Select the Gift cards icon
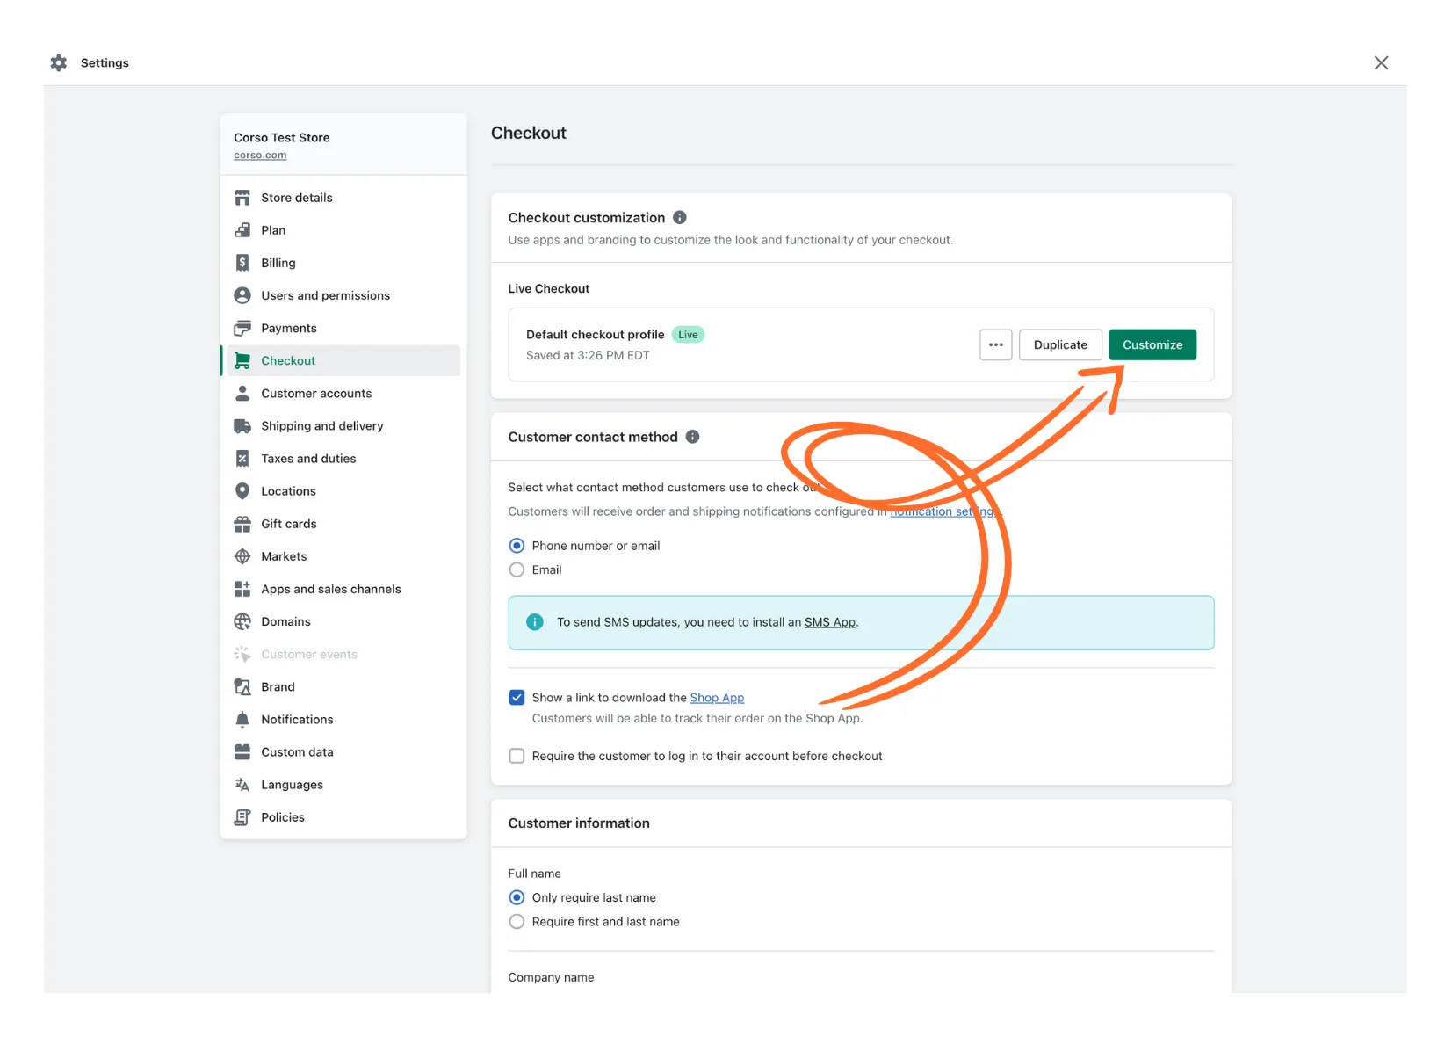Viewport: 1452px width, 1037px height. pyautogui.click(x=242, y=524)
